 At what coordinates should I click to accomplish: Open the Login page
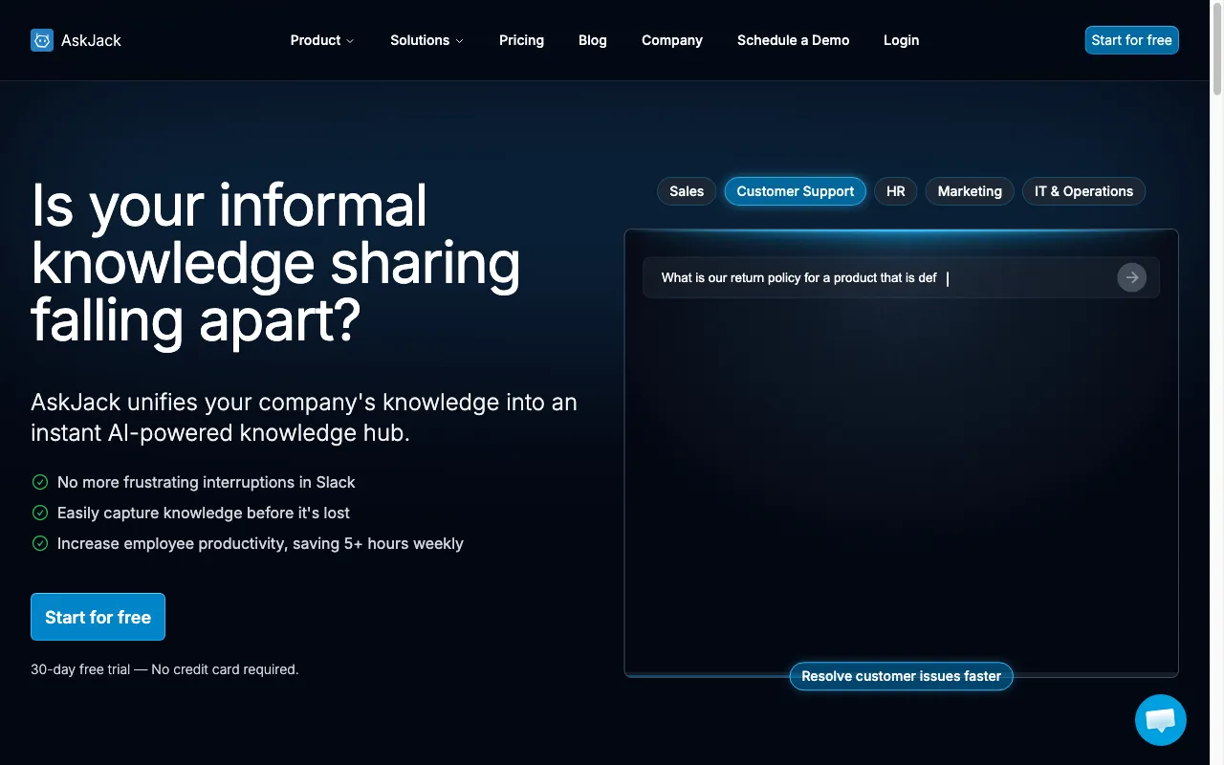point(902,40)
